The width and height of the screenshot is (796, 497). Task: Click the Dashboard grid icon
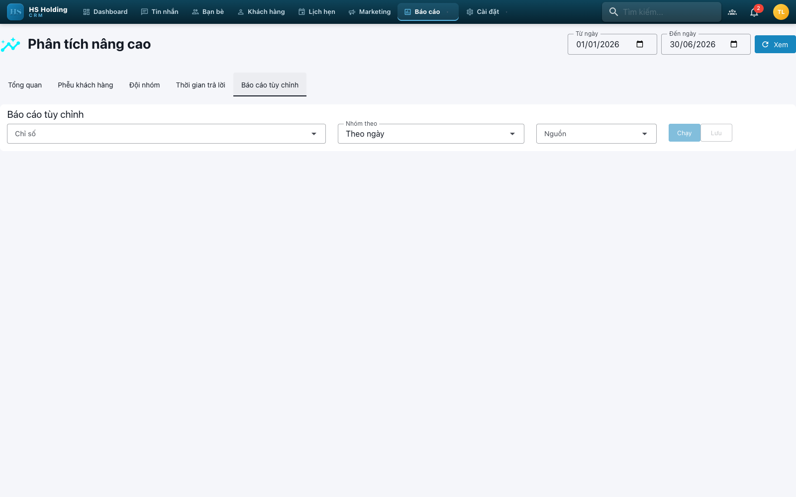(x=87, y=12)
